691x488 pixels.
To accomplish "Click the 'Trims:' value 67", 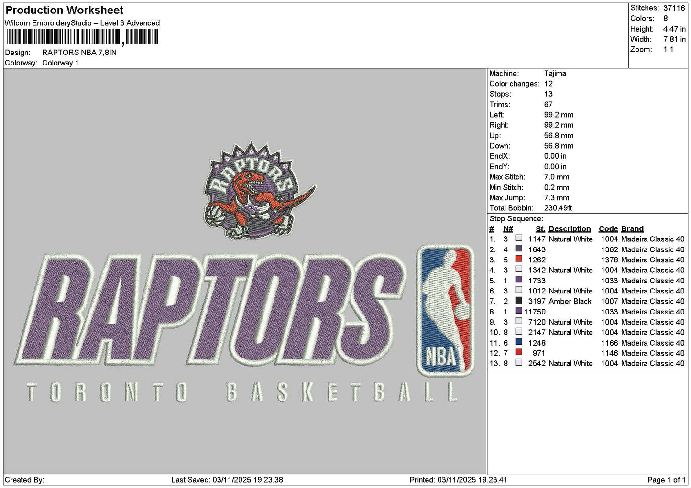I will [548, 105].
